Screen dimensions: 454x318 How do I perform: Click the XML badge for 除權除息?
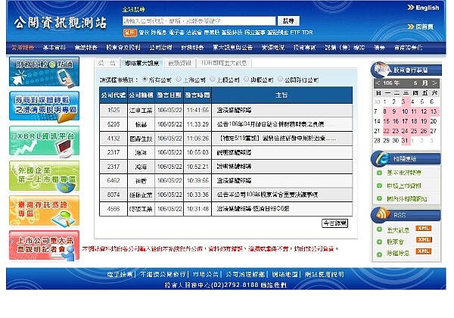click(424, 251)
